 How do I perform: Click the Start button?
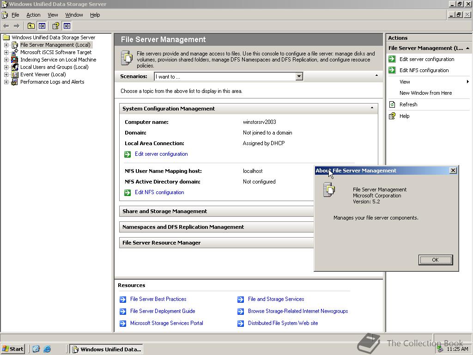pos(12,349)
